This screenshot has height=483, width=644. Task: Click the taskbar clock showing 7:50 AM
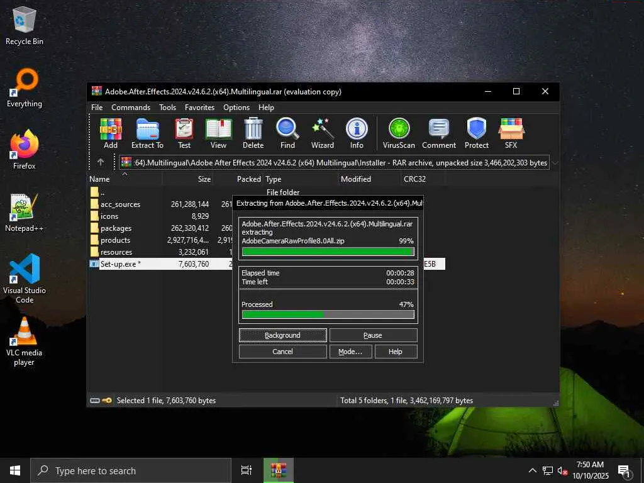coord(590,470)
